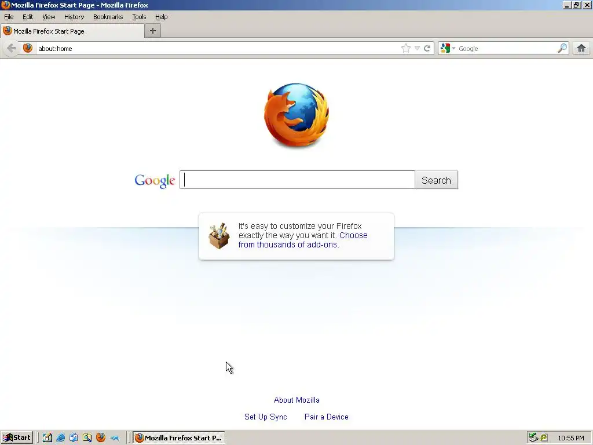Launch Outlook Express from quick launch
The width and height of the screenshot is (593, 445).
(74, 437)
